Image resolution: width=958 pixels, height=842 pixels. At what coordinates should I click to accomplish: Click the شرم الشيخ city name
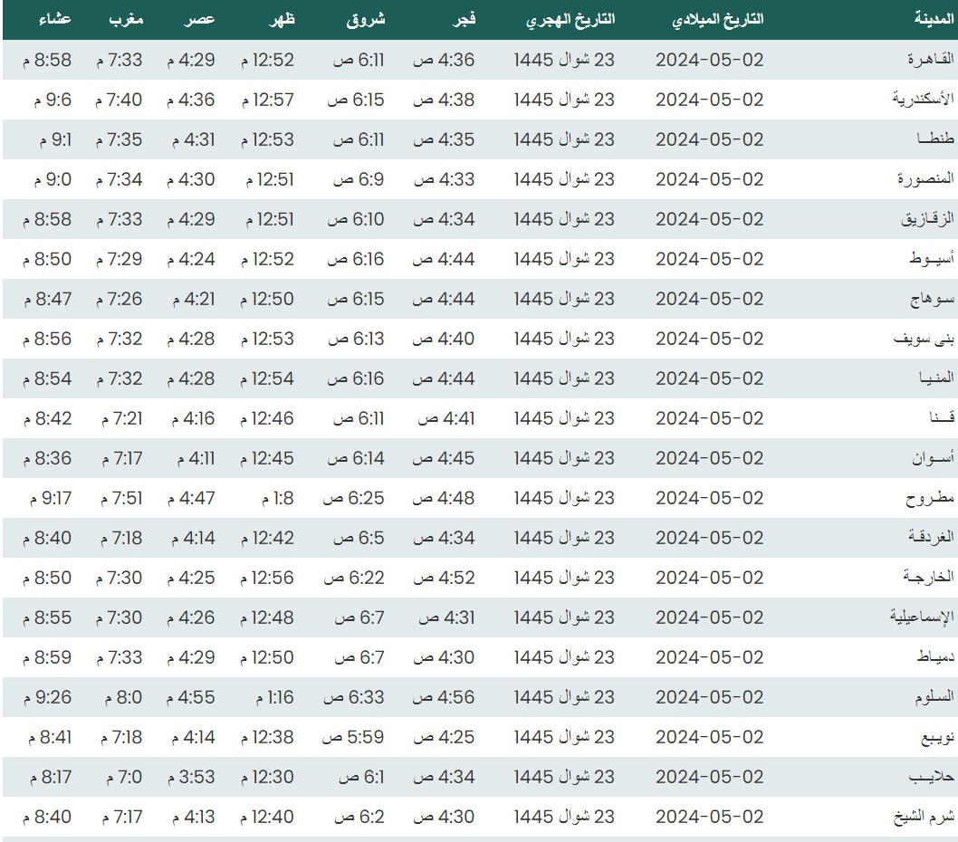929,817
